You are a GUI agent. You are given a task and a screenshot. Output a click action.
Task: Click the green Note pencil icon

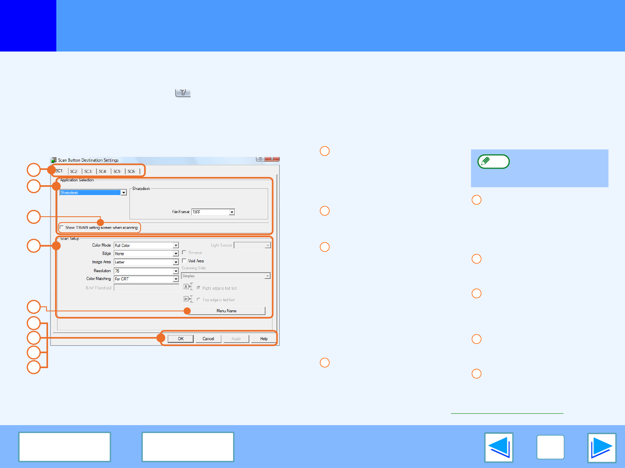493,162
